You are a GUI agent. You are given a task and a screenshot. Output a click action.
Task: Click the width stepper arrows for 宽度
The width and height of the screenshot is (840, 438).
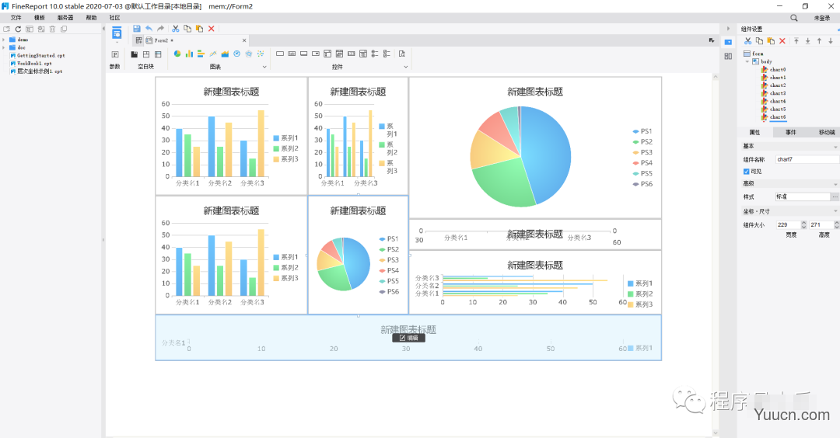803,224
